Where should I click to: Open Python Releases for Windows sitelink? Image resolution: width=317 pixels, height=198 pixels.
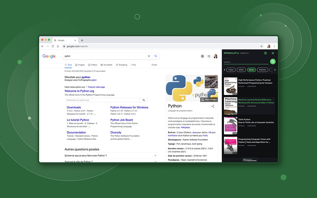coord(129,107)
